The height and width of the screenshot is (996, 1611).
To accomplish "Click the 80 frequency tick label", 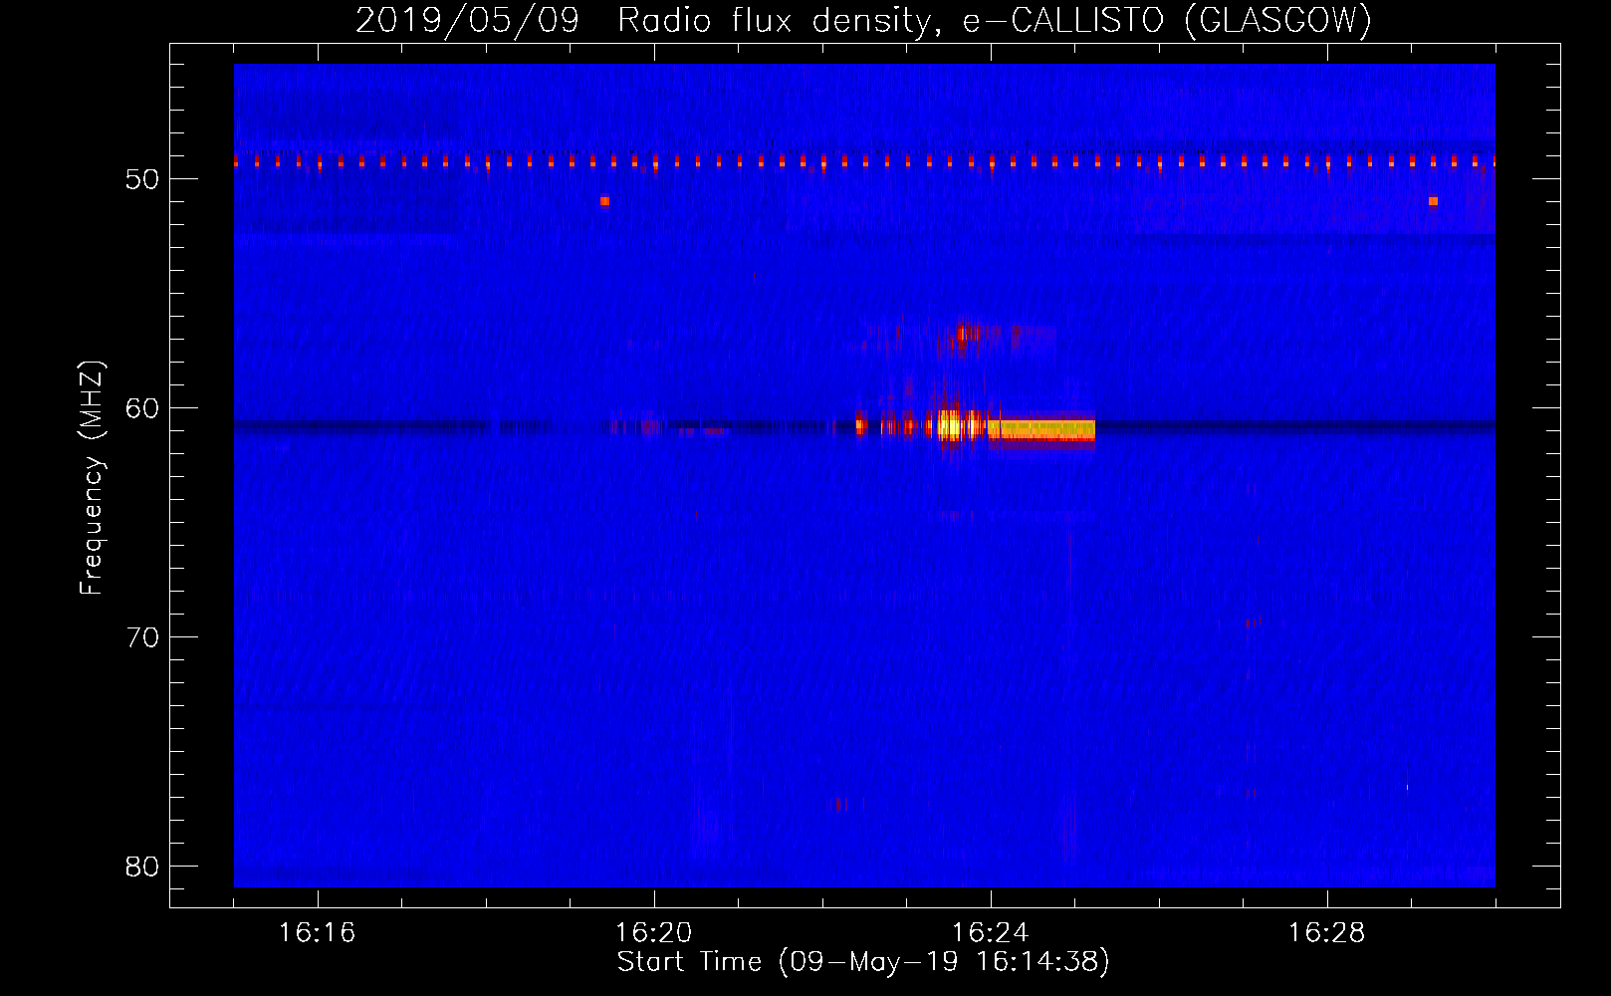I will click(x=142, y=867).
